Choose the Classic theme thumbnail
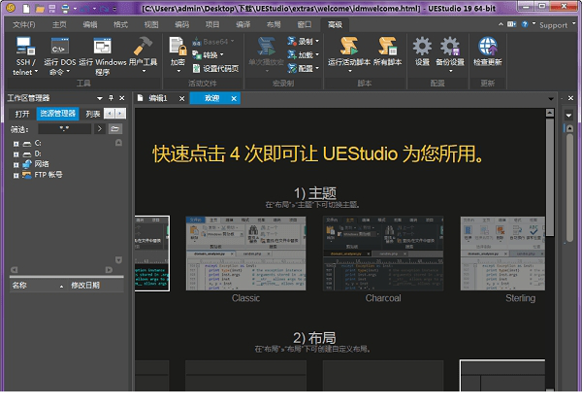 pyautogui.click(x=245, y=254)
